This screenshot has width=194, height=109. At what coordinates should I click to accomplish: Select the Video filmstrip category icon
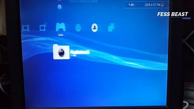(x=25, y=28)
